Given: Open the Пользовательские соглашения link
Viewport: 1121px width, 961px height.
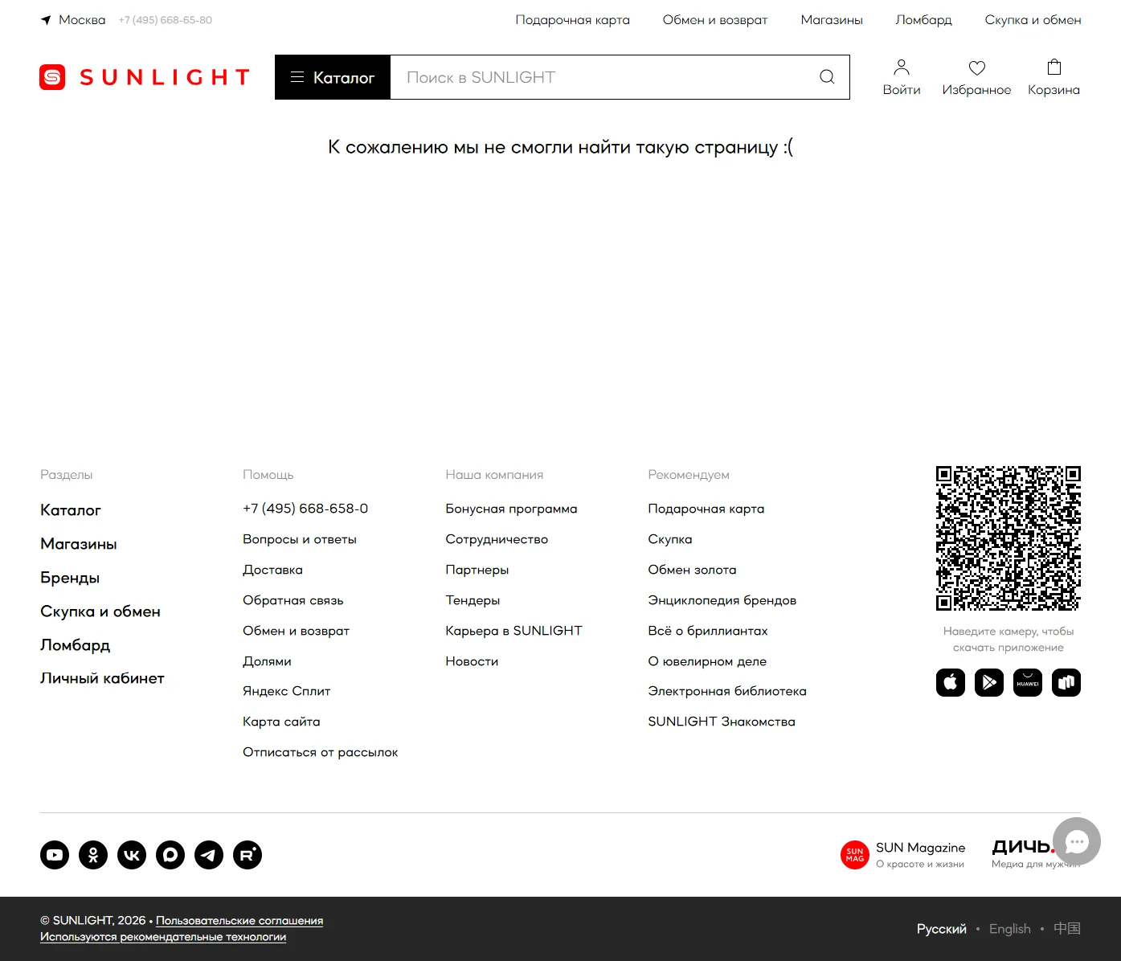Looking at the screenshot, I should [239, 921].
